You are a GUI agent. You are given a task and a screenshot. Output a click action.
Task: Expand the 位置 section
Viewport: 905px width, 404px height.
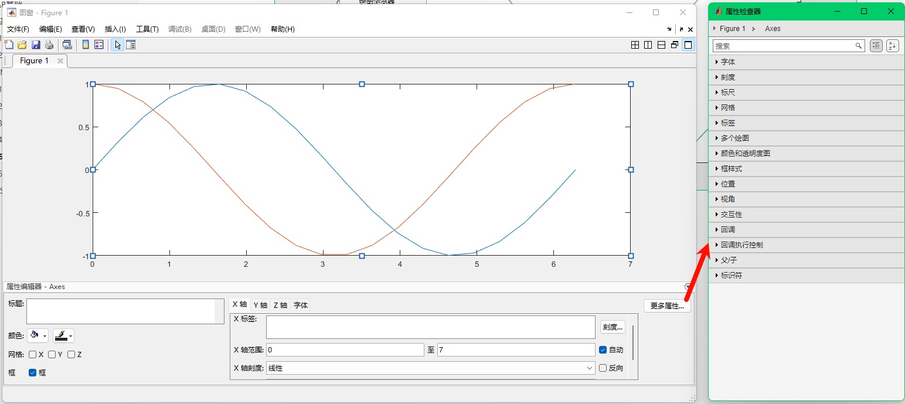[808, 184]
